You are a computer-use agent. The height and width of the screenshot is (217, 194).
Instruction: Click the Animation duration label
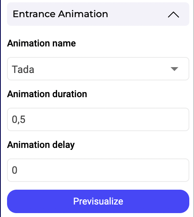point(47,94)
